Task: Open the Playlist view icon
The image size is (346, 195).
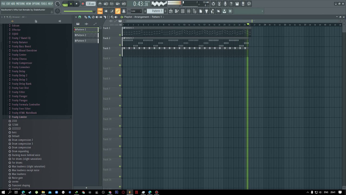Action: pyautogui.click(x=171, y=11)
